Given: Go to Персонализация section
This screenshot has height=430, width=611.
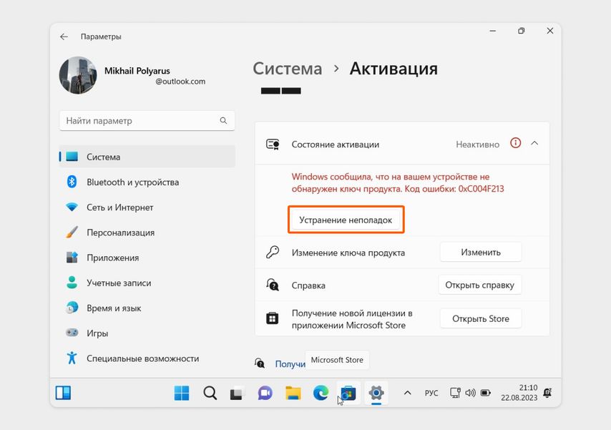Looking at the screenshot, I should 147,233.
